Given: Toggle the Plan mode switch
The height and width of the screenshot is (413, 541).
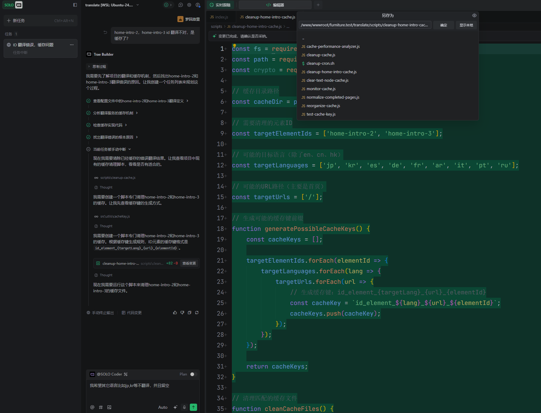Looking at the screenshot, I should [x=193, y=374].
